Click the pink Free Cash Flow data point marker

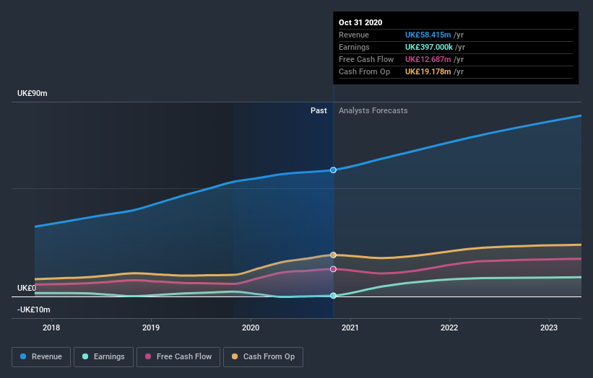point(333,269)
